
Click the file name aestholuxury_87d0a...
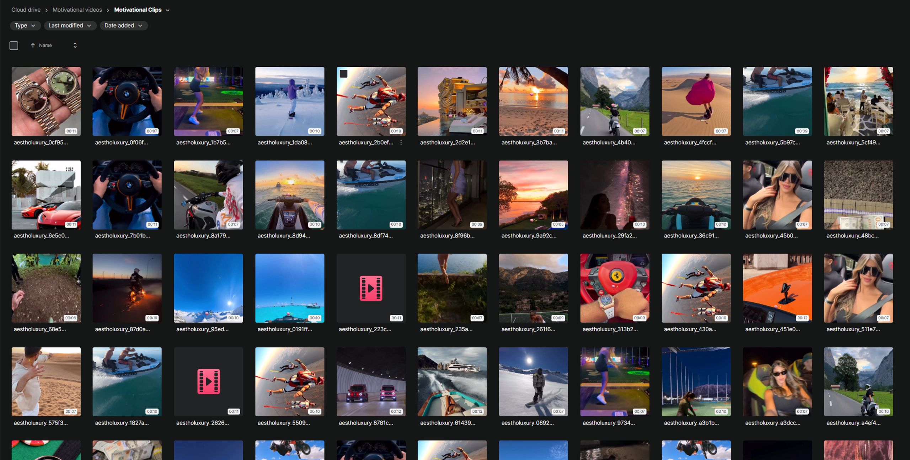(122, 329)
